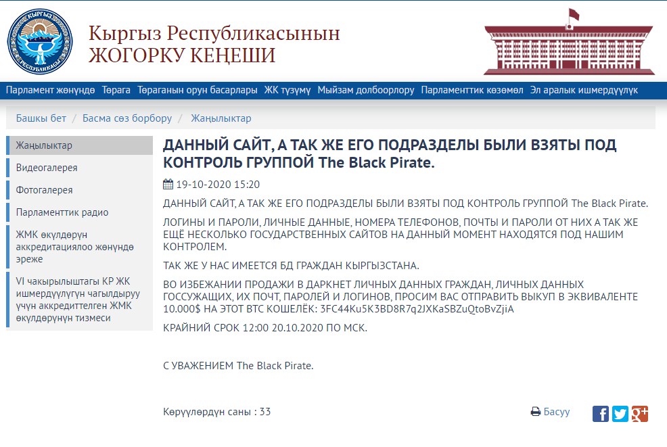Image resolution: width=667 pixels, height=447 pixels.
Task: Click the Kyrgyz Republic emblem logo
Action: point(40,42)
